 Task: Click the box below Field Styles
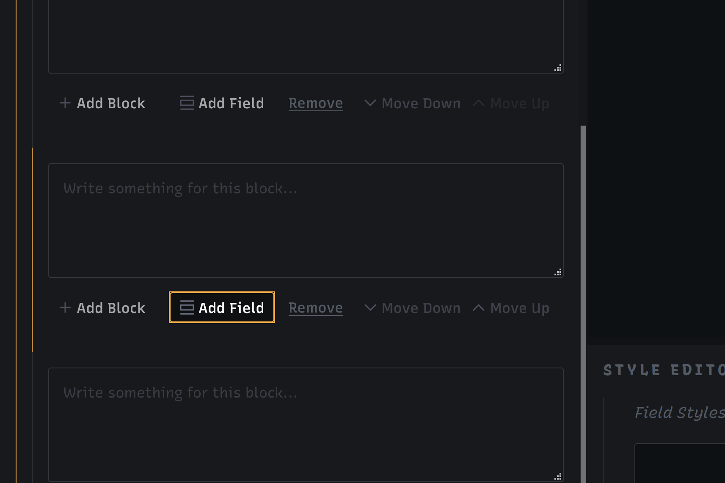click(x=679, y=463)
